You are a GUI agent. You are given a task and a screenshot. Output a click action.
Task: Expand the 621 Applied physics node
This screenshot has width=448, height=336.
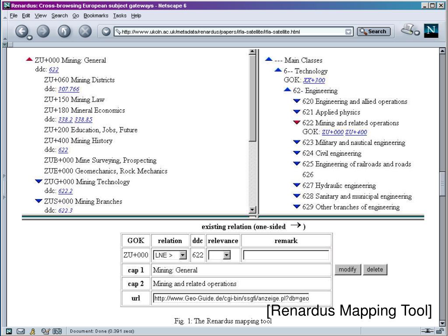point(297,112)
